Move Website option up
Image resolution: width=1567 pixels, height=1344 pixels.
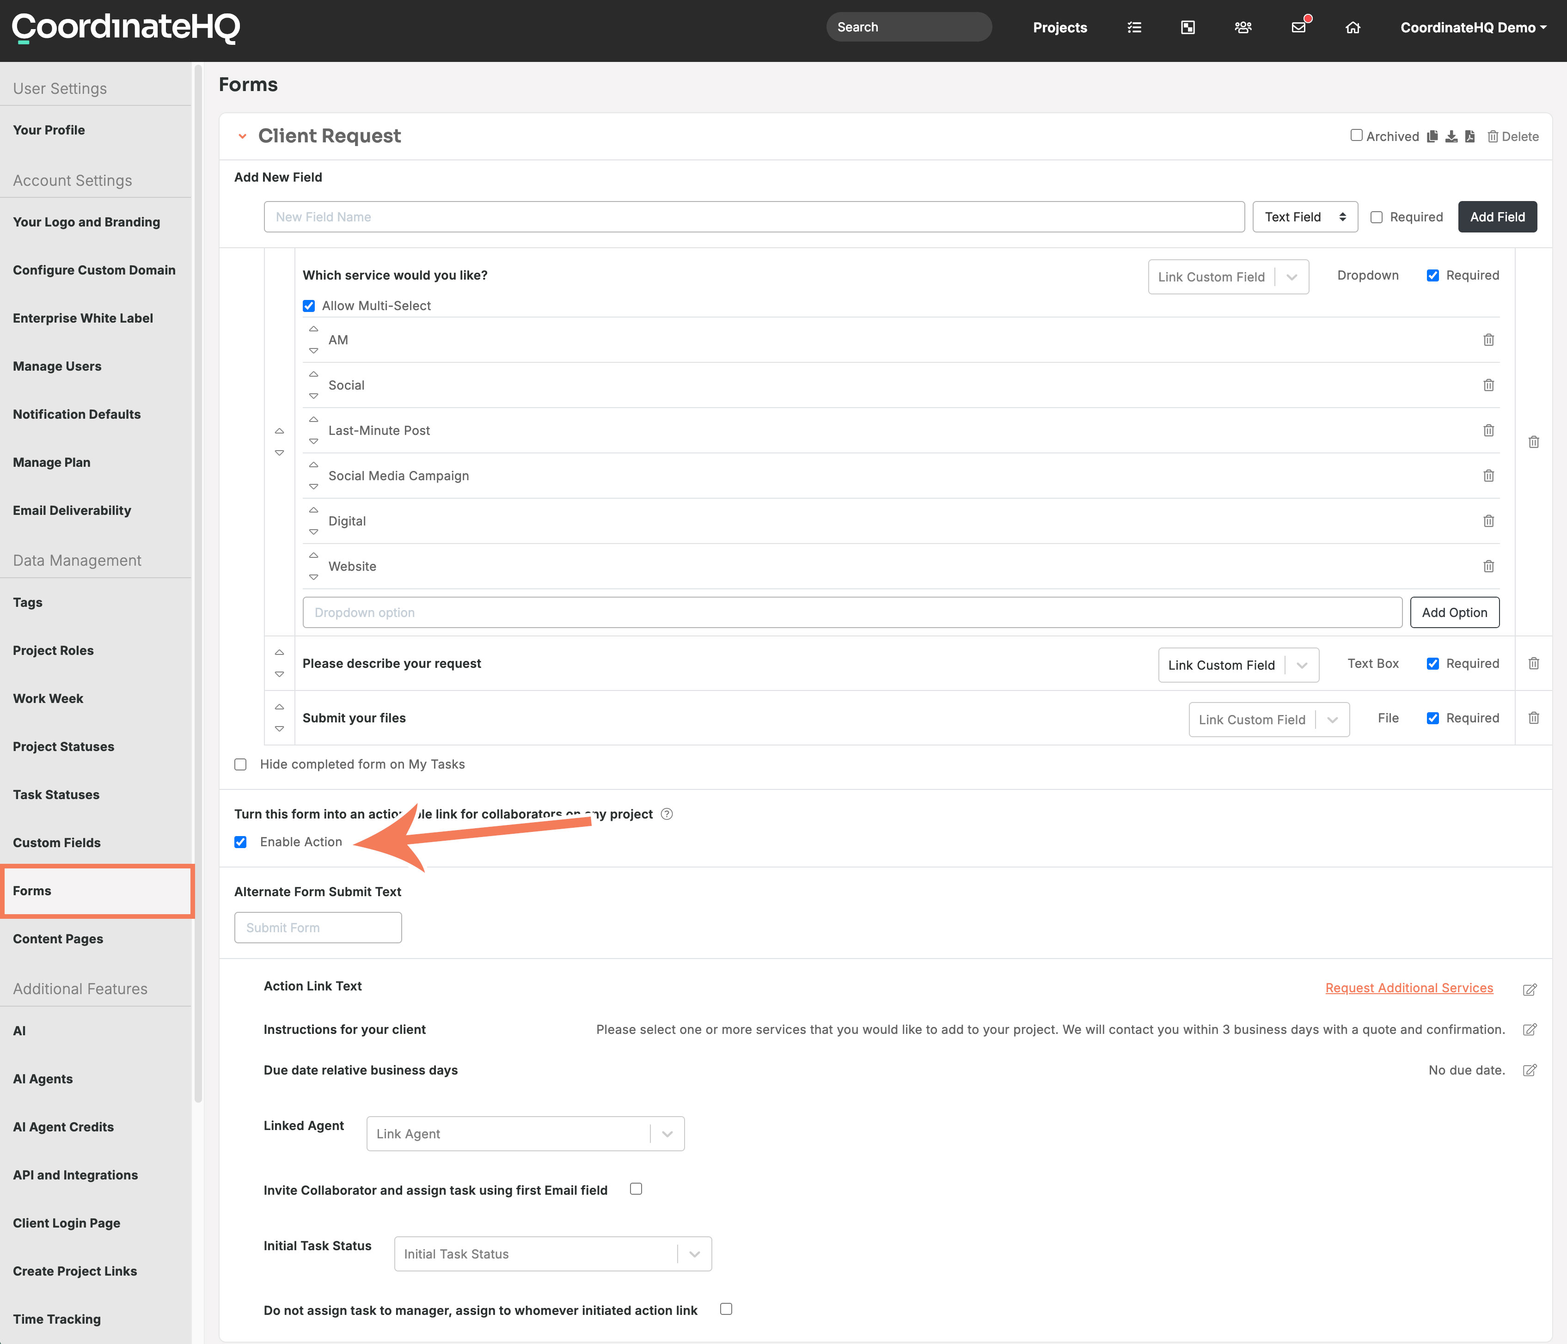(313, 555)
